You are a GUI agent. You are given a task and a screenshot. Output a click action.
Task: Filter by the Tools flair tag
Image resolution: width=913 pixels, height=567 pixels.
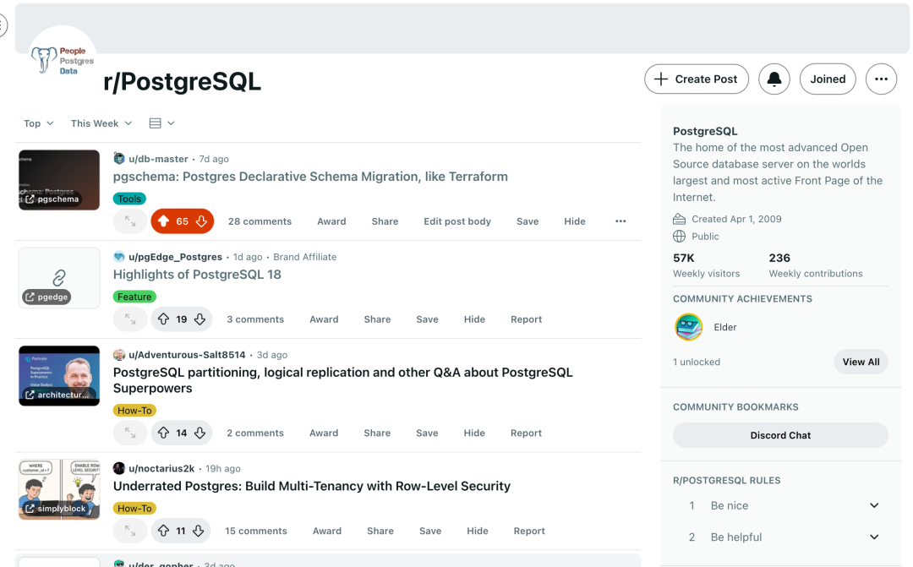(129, 199)
